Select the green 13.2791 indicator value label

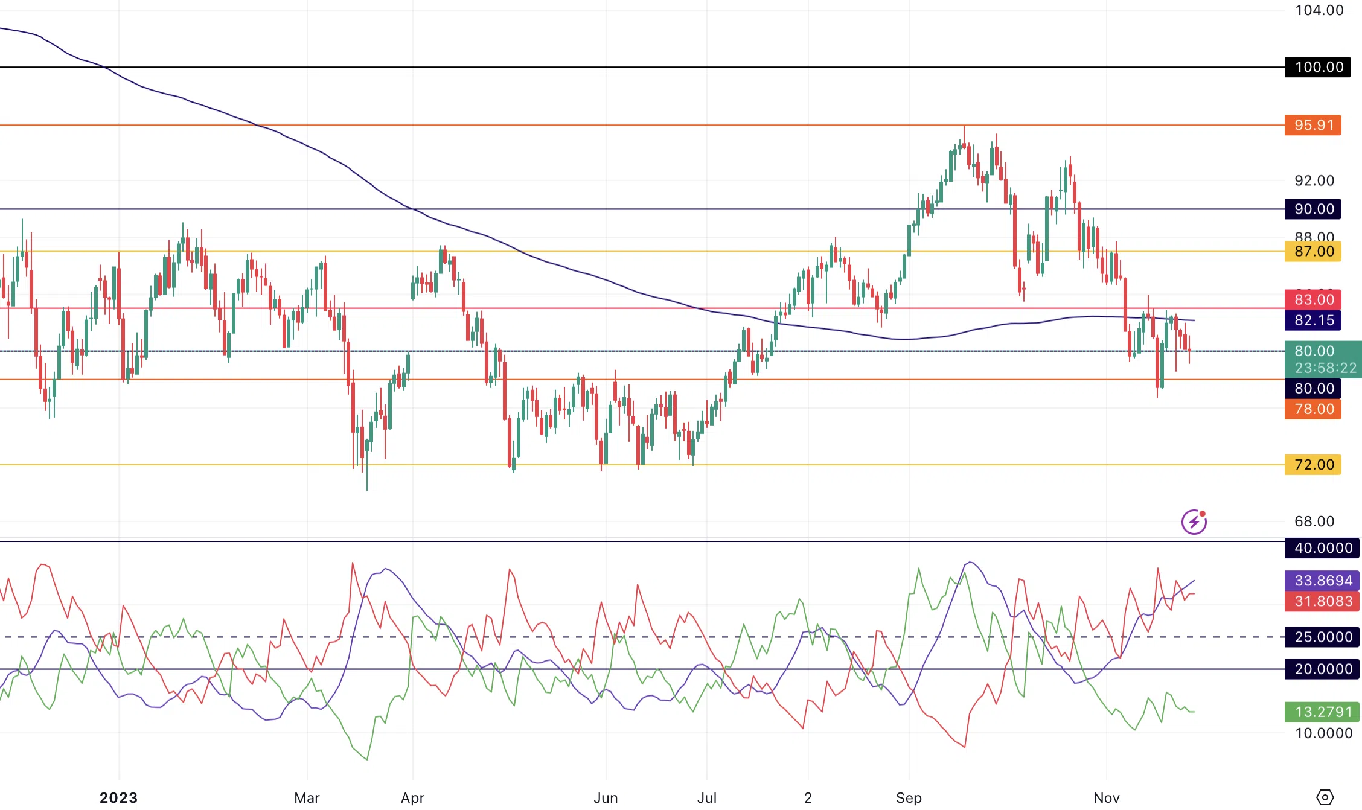[x=1322, y=712]
